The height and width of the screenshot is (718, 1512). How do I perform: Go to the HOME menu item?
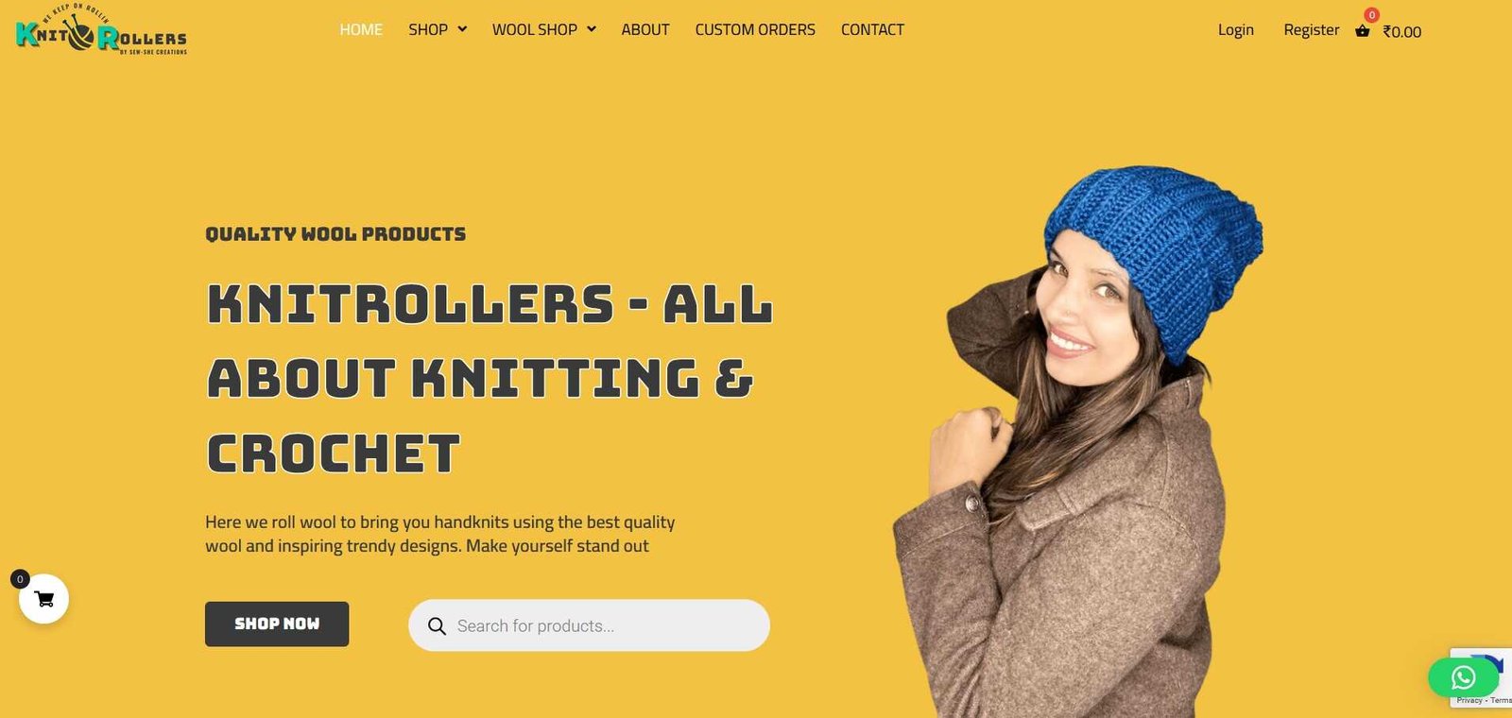click(361, 29)
